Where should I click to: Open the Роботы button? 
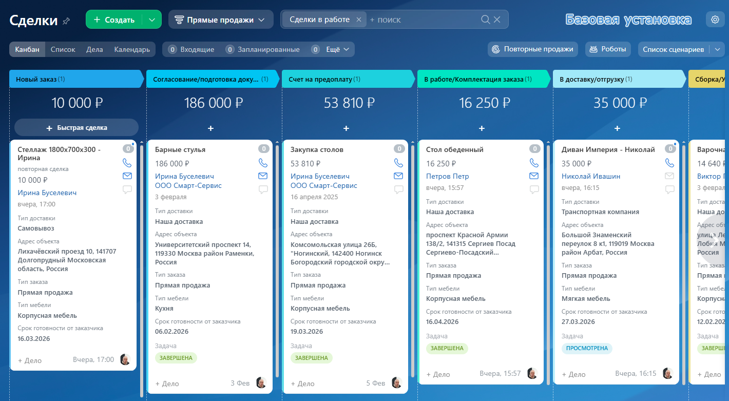point(608,49)
